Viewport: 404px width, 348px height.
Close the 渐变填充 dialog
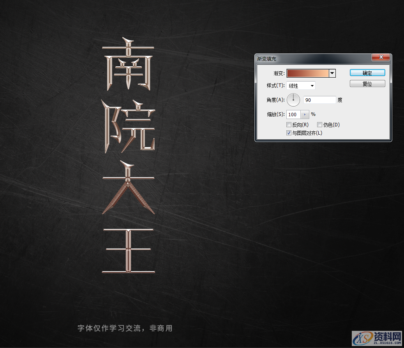[381, 57]
